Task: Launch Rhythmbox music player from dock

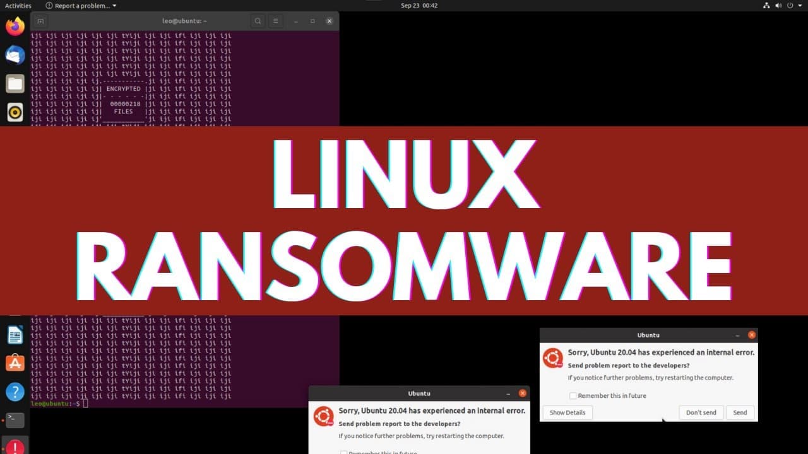Action: tap(15, 112)
